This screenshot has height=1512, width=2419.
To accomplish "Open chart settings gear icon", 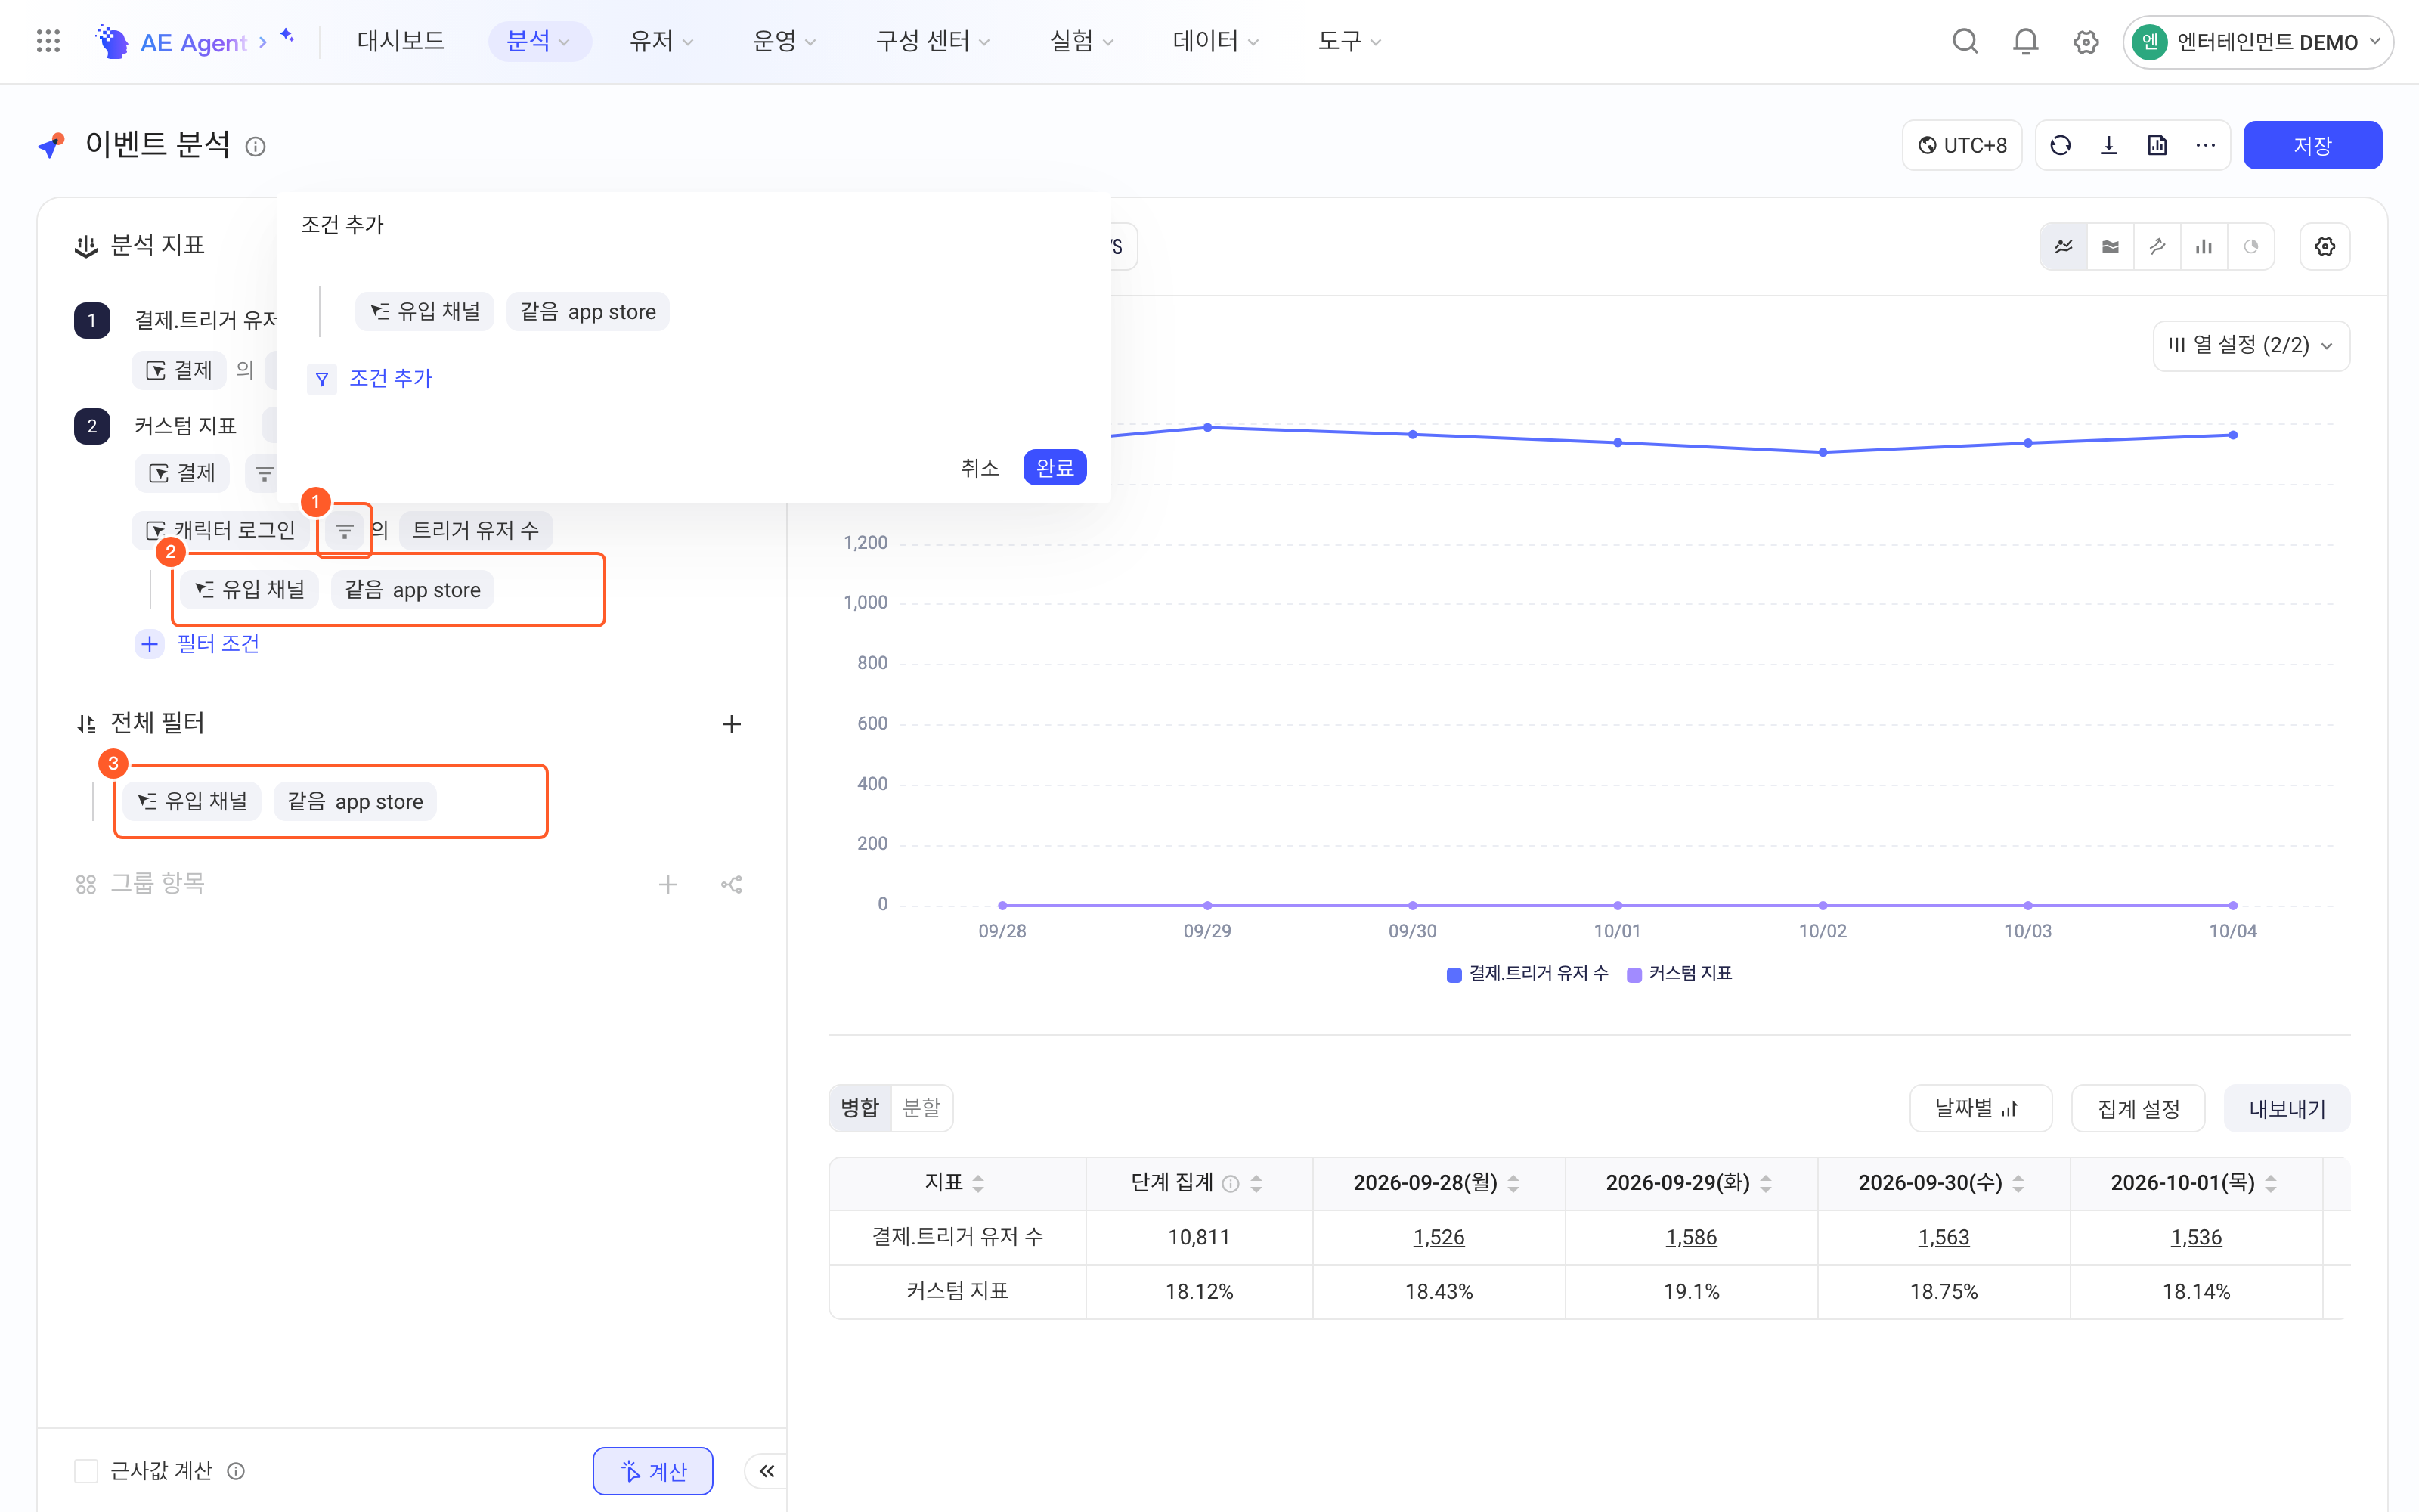I will 2325,246.
